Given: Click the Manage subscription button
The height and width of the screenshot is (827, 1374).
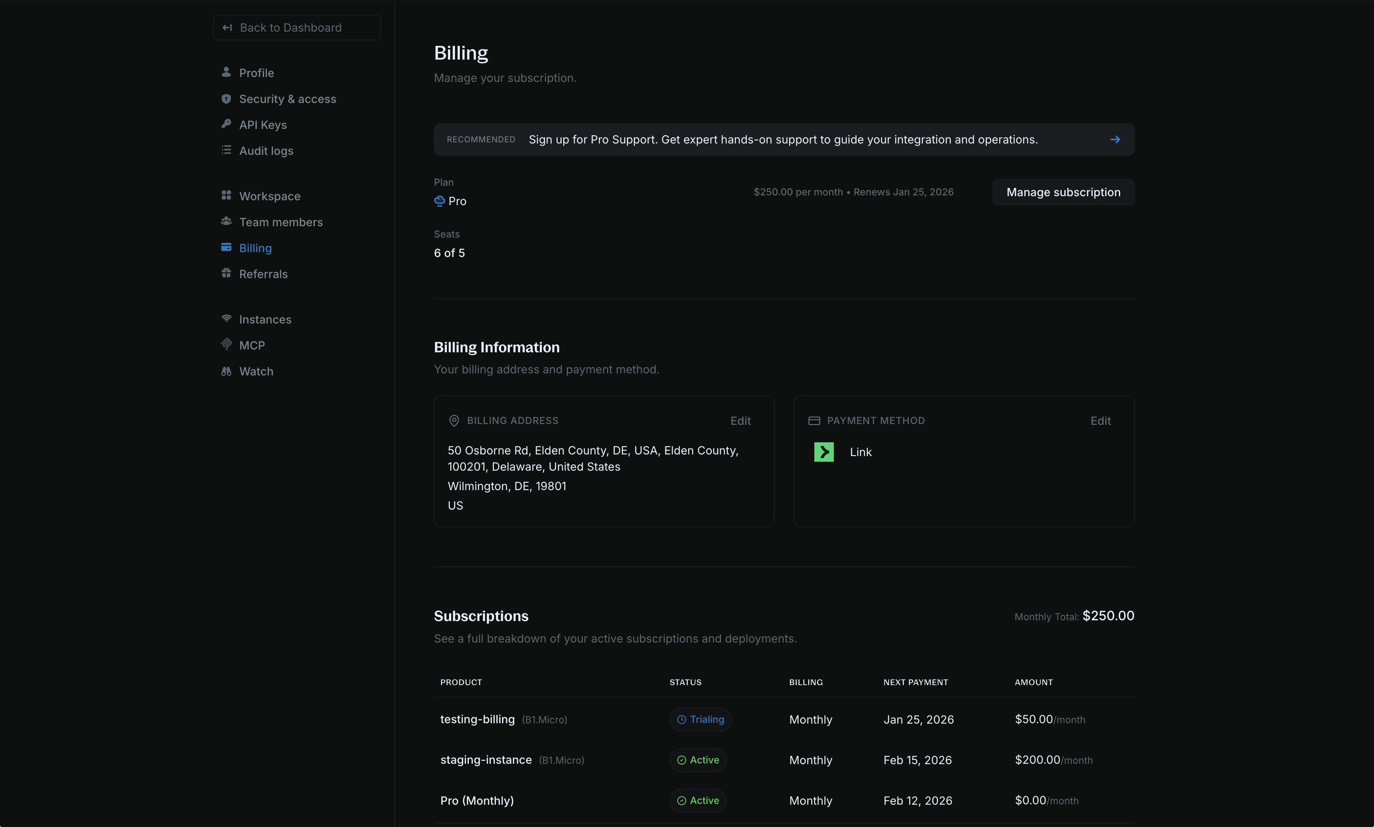Looking at the screenshot, I should click(x=1063, y=192).
